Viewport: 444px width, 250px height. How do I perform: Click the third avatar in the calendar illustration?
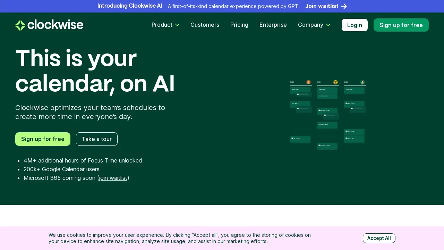click(362, 82)
